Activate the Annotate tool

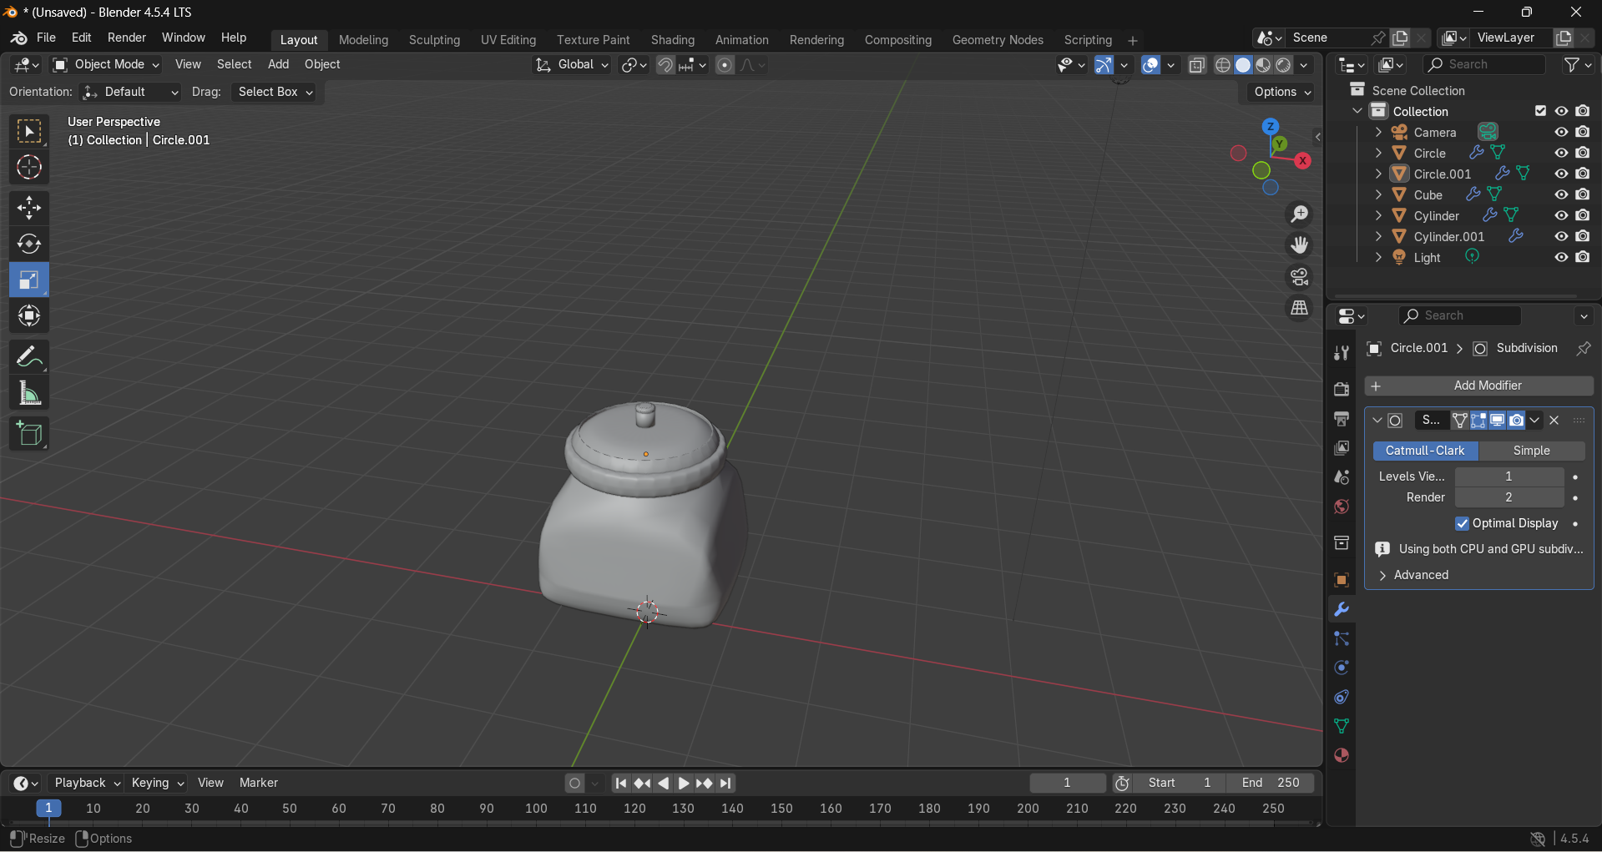[x=29, y=357]
